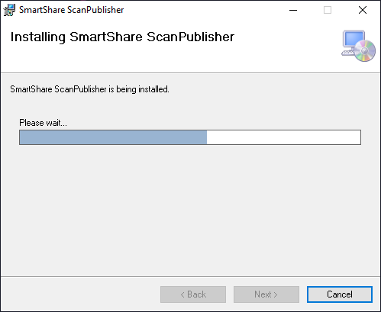Click the computer monitor in the banner graphic

point(354,40)
